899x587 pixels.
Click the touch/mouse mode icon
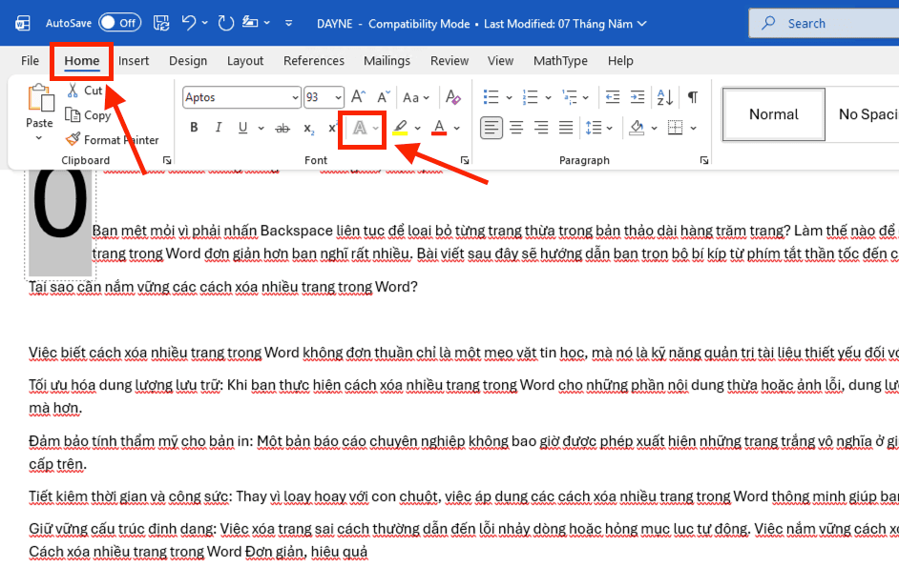tap(249, 23)
